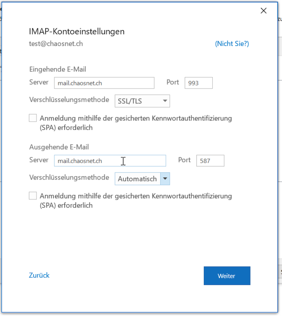Close the IMAP account settings dialog
The image size is (282, 316).
pyautogui.click(x=263, y=11)
